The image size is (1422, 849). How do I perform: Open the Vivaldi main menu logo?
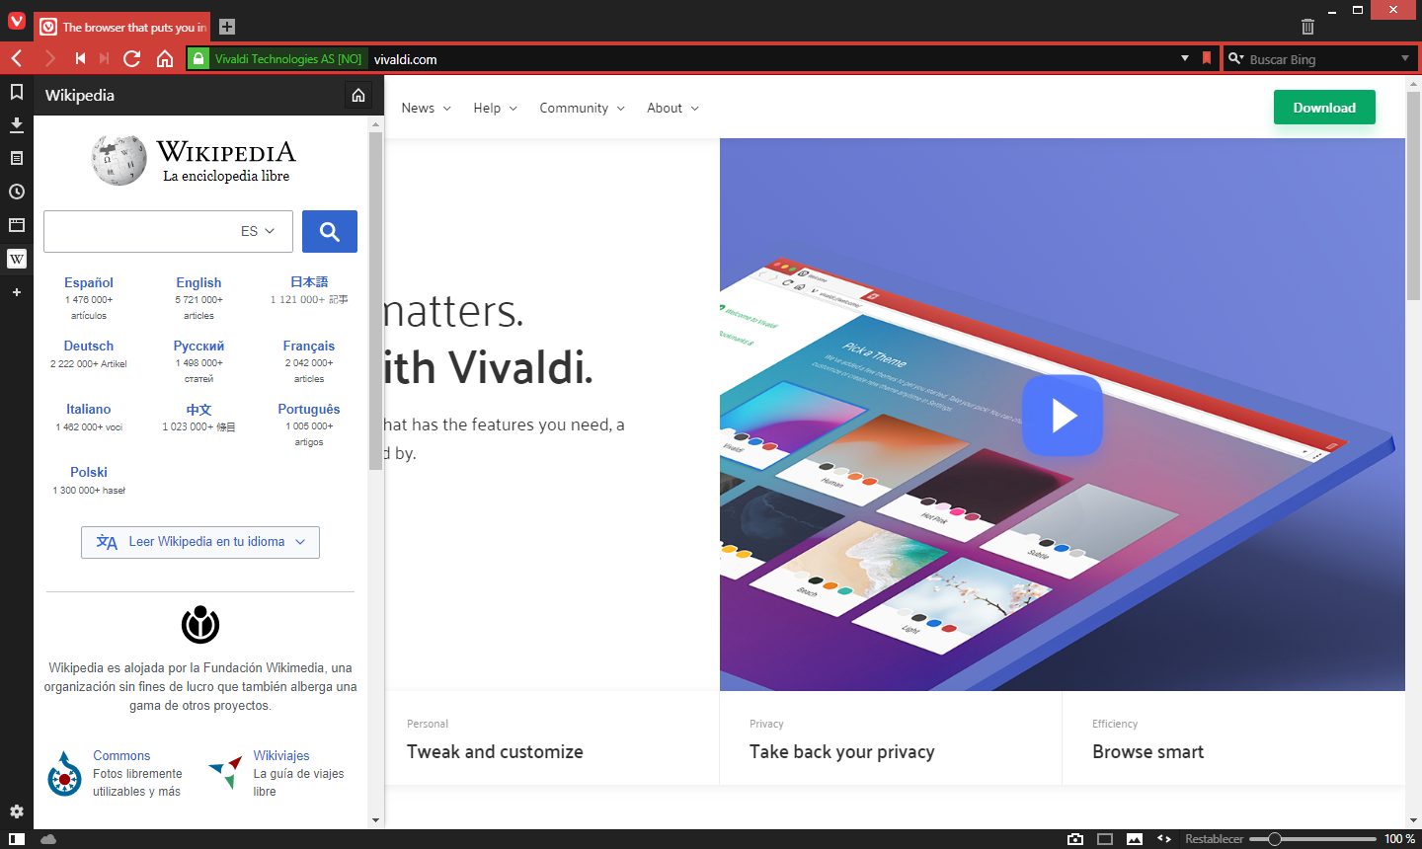click(16, 20)
